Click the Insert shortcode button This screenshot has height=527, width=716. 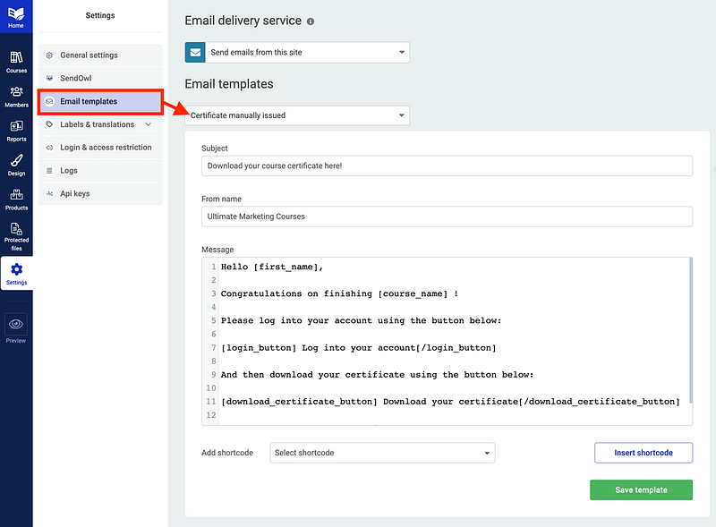[644, 453]
